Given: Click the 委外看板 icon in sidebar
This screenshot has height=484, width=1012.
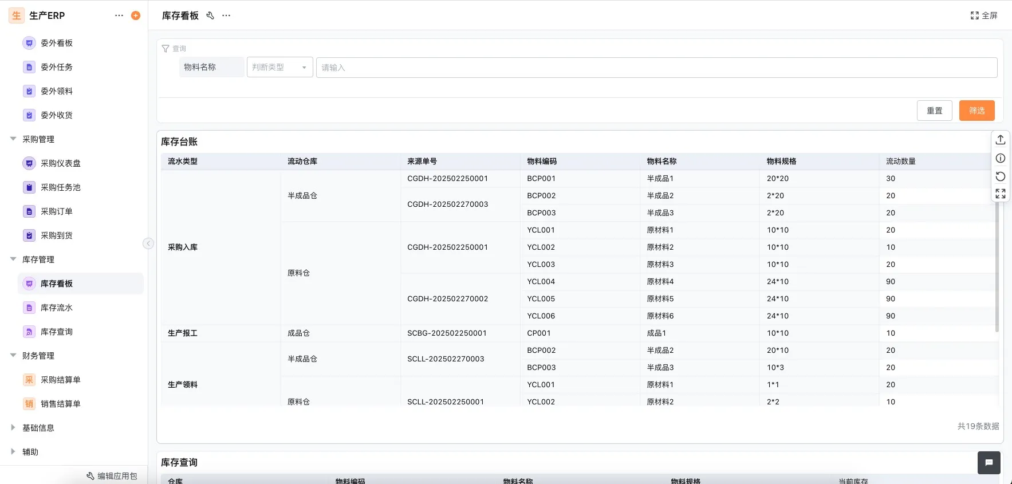Looking at the screenshot, I should (x=29, y=43).
